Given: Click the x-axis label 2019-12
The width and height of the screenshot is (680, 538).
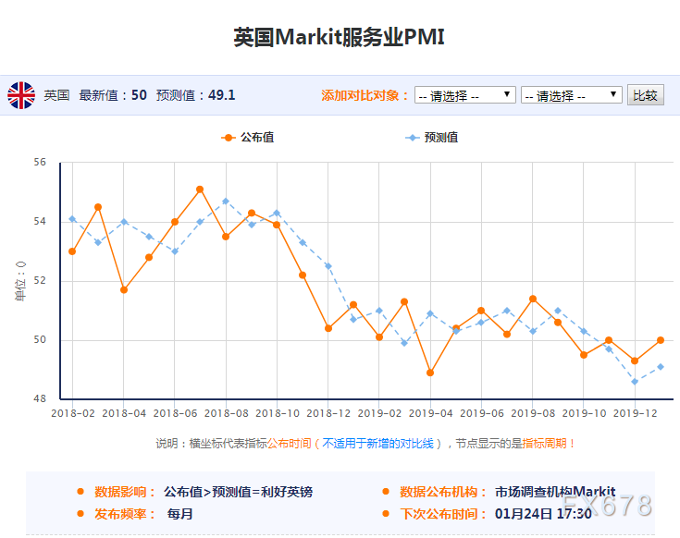Looking at the screenshot, I should coord(636,413).
